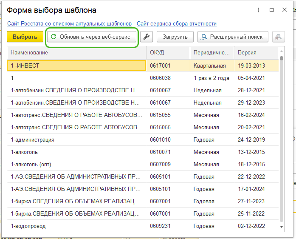Click the 'Версия' column header
This screenshot has height=239, width=296.
point(256,53)
